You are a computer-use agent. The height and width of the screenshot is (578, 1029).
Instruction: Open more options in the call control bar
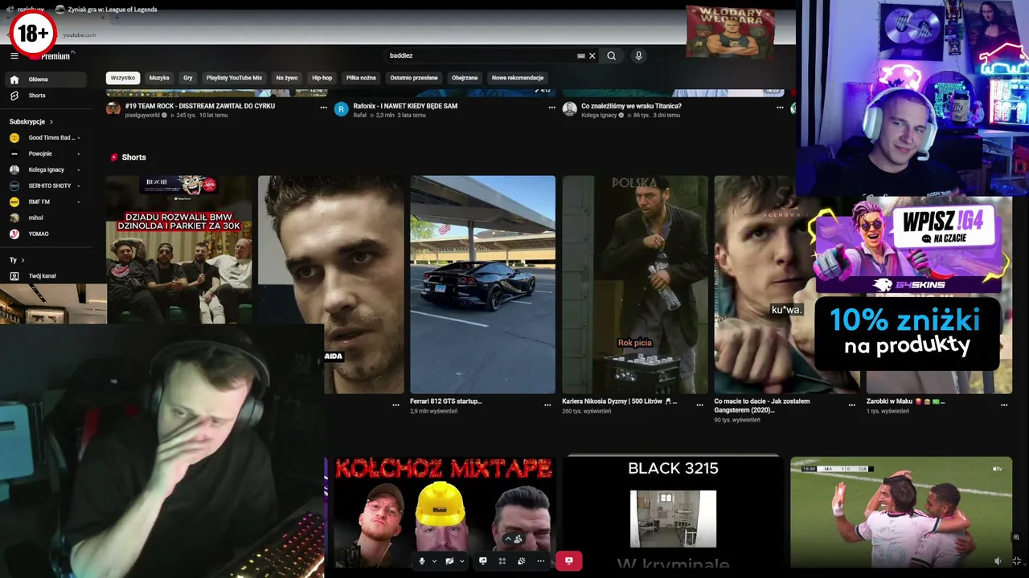540,561
